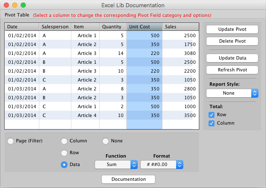266x188 pixels.
Task: Click the Update Data button
Action: [232, 58]
